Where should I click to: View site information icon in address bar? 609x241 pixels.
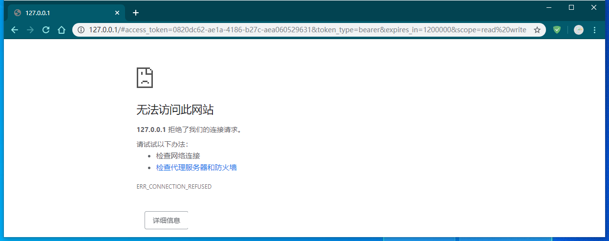point(81,30)
